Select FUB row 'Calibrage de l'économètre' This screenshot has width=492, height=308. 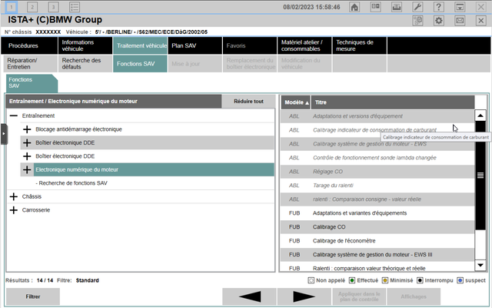[377, 241]
